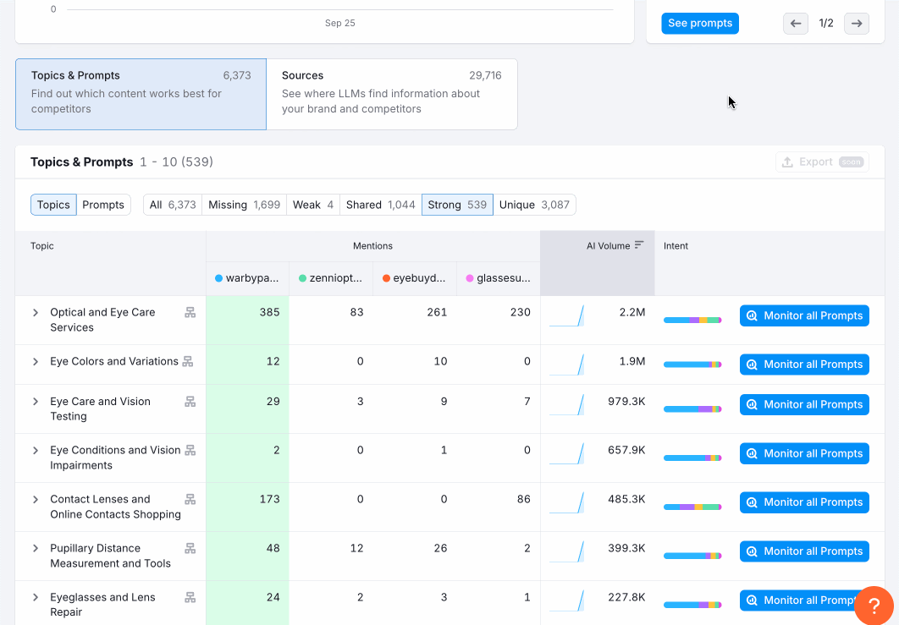Click the intent color bar for "Eye Colors and Variations"
The image size is (899, 625).
click(692, 365)
